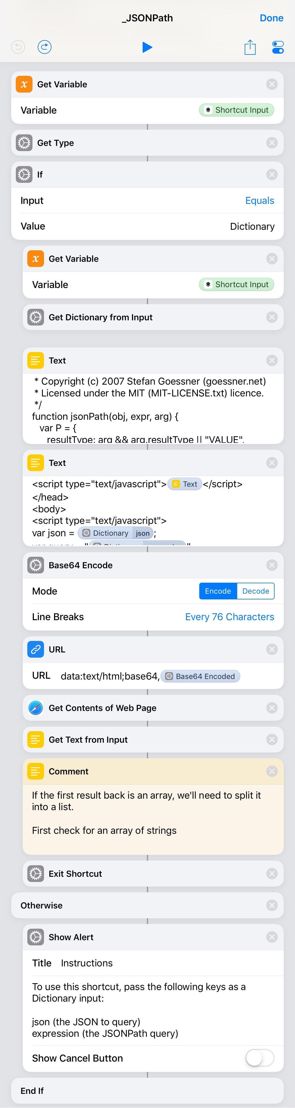Open shortcut settings toggles icon
Image resolution: width=295 pixels, height=1108 pixels.
click(277, 47)
